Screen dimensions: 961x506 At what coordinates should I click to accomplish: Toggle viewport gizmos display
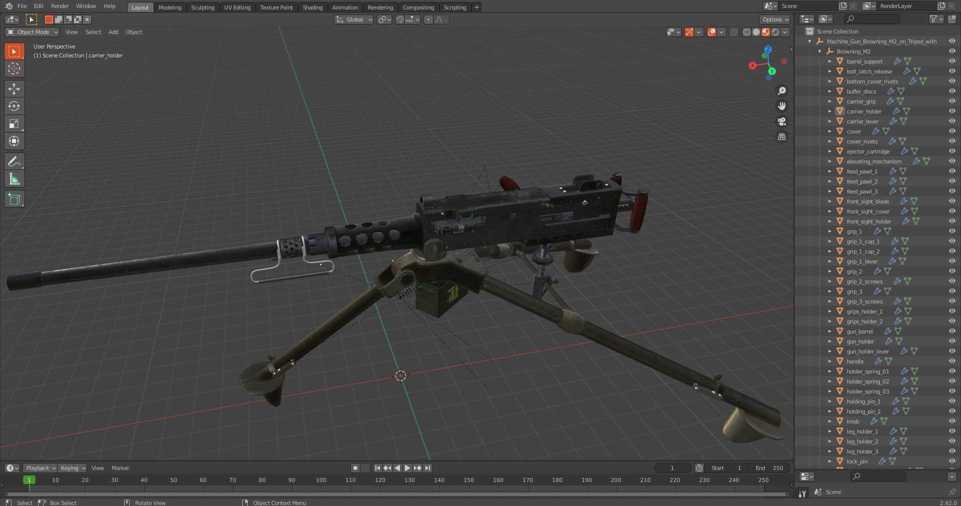(x=689, y=32)
